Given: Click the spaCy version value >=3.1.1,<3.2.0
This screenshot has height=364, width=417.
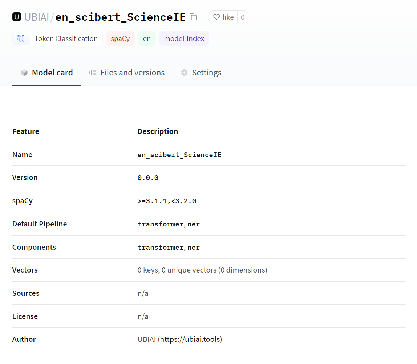Looking at the screenshot, I should (167, 201).
